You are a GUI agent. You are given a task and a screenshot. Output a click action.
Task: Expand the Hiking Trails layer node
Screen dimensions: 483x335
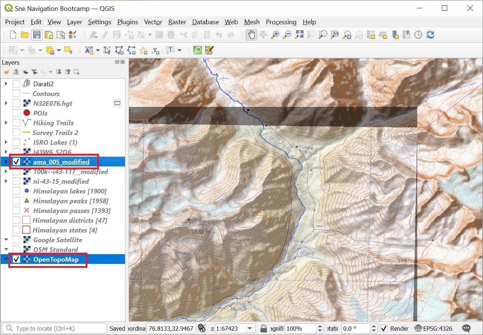tap(6, 123)
